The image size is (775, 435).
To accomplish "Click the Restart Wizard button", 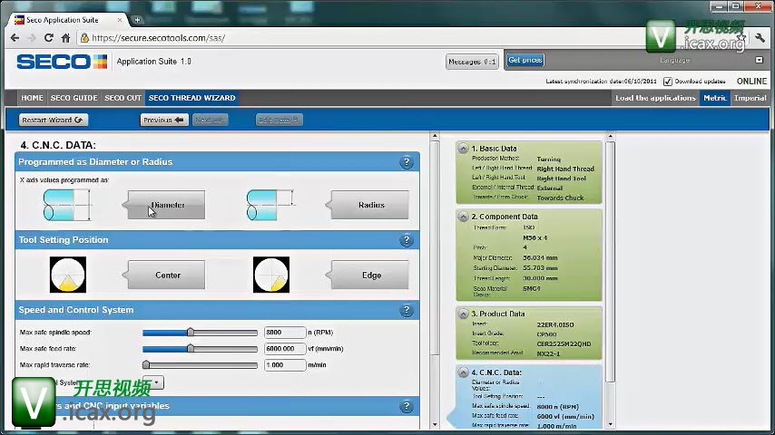I will point(54,120).
